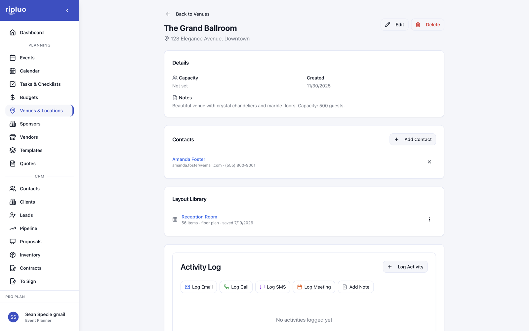Click the Contracts document icon
The height and width of the screenshot is (331, 529).
tap(13, 268)
